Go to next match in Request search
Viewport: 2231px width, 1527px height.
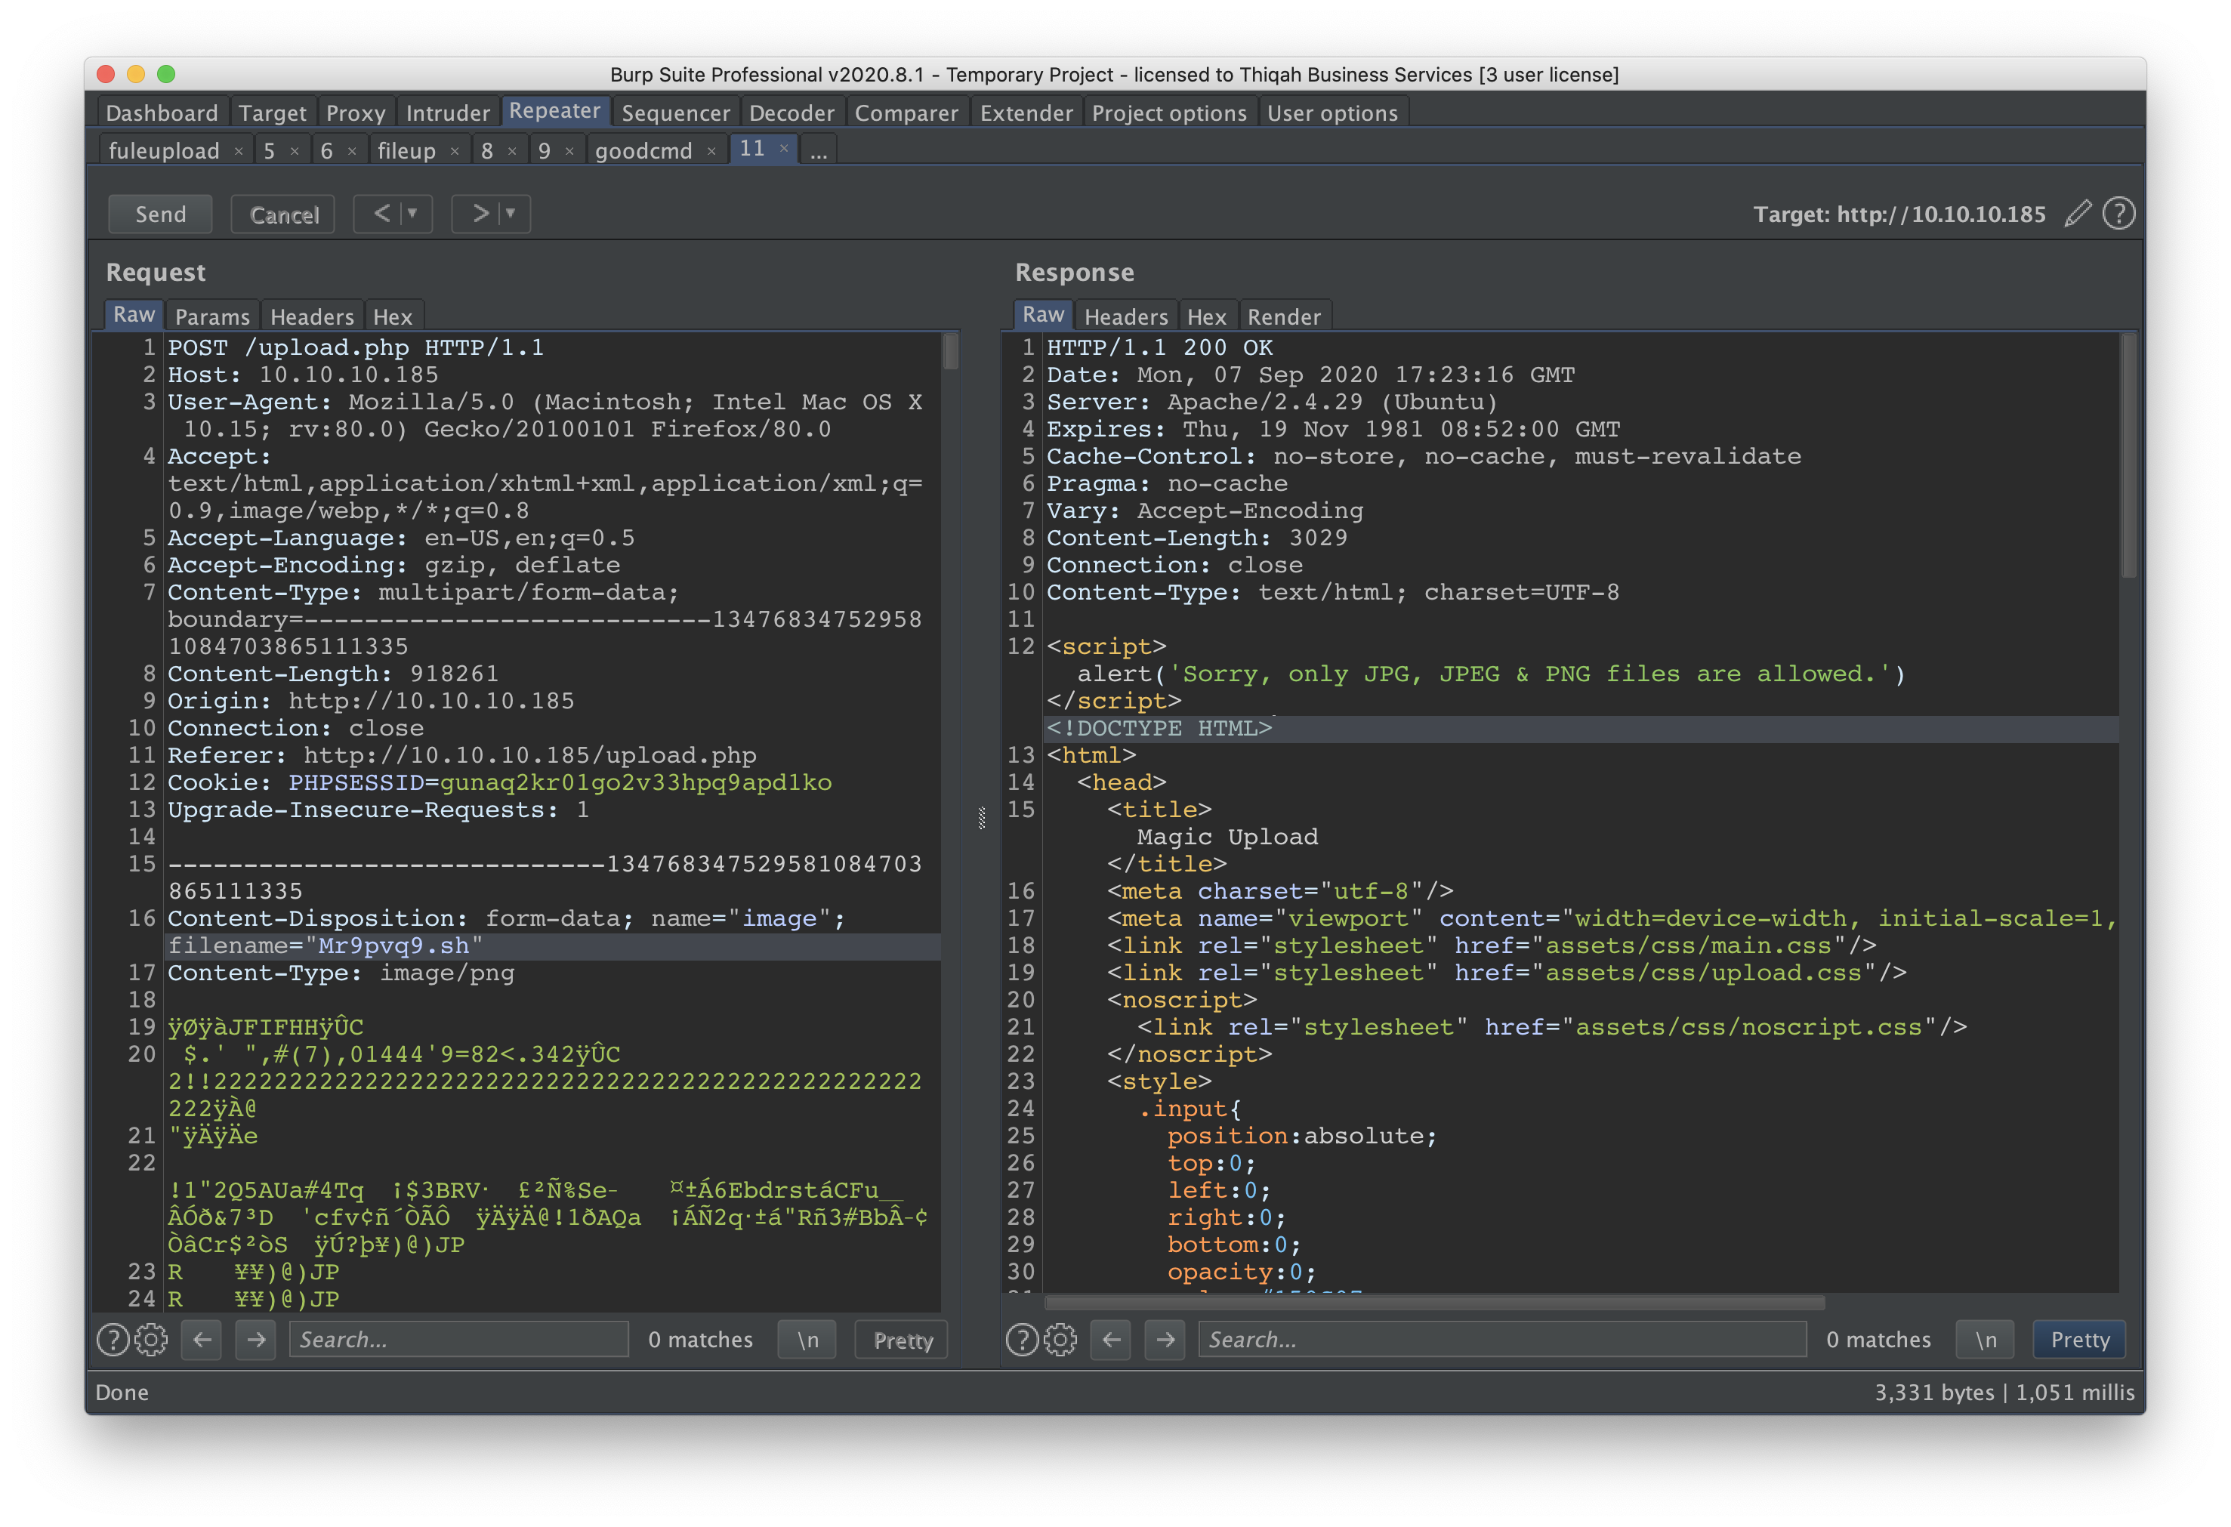[x=255, y=1339]
